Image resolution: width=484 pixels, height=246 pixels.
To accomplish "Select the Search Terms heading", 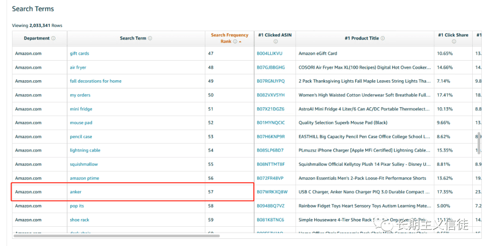I will pyautogui.click(x=33, y=9).
